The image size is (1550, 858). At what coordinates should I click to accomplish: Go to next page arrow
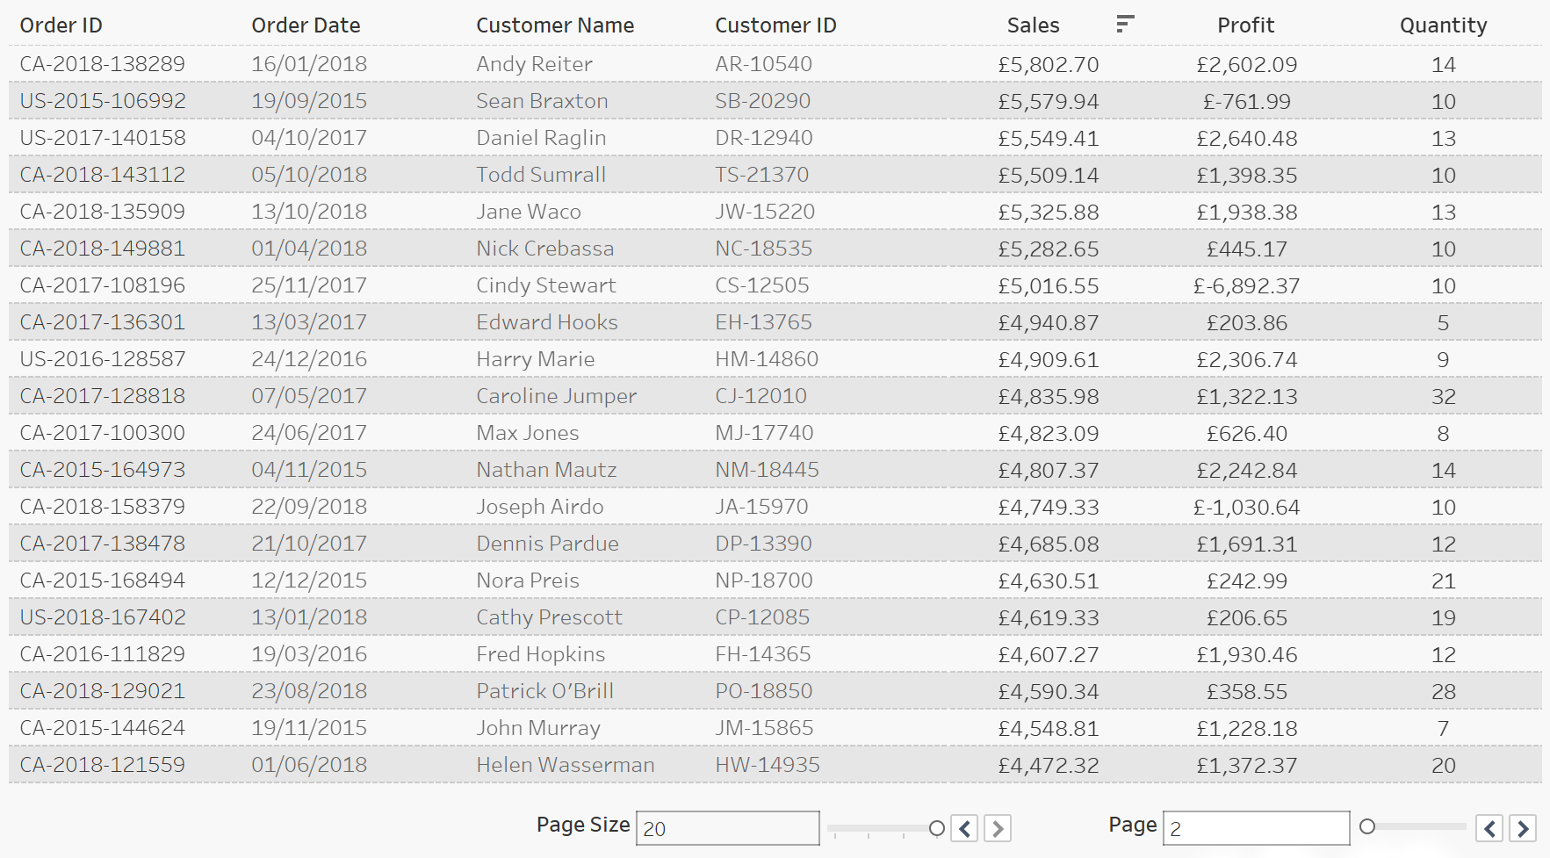click(1523, 828)
